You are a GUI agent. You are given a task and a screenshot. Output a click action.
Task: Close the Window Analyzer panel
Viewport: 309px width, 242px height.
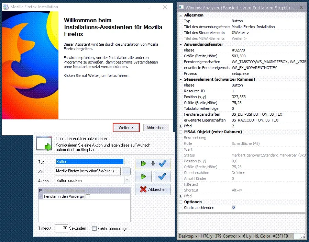pos(301,7)
